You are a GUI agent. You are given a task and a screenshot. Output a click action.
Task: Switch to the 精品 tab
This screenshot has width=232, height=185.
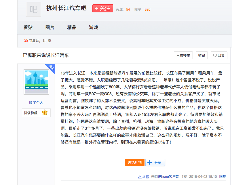click(72, 28)
